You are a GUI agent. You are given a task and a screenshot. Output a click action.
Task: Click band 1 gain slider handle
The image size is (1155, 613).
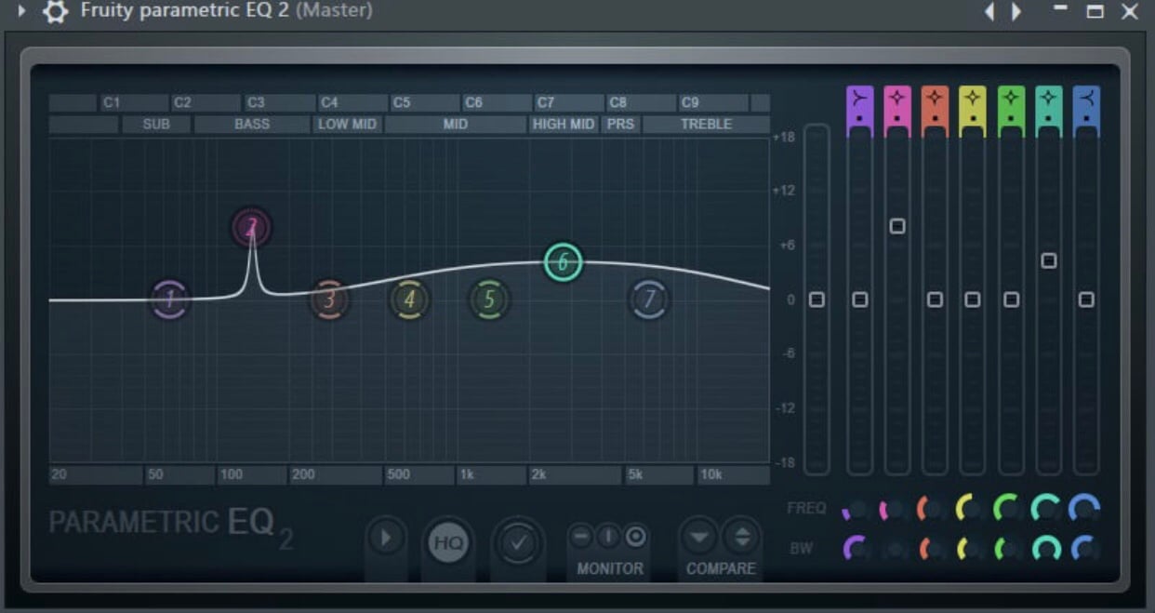tap(860, 300)
